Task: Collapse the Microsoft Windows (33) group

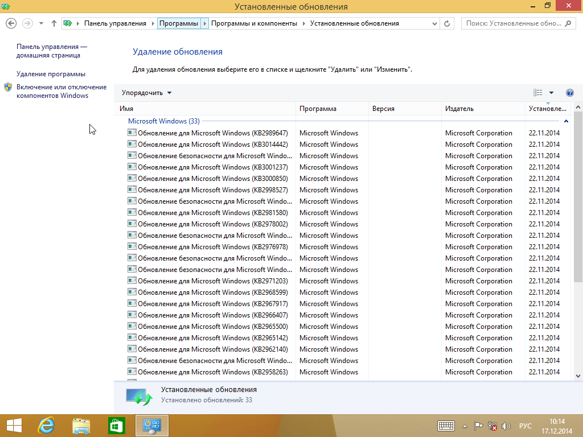Action: (566, 121)
